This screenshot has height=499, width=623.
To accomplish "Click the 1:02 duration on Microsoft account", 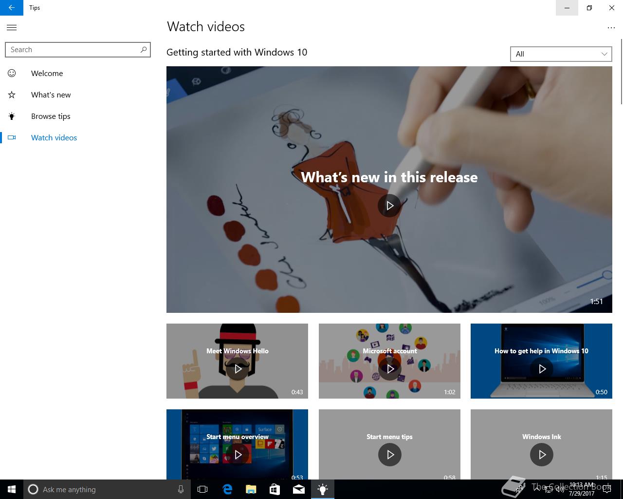I will [x=449, y=392].
